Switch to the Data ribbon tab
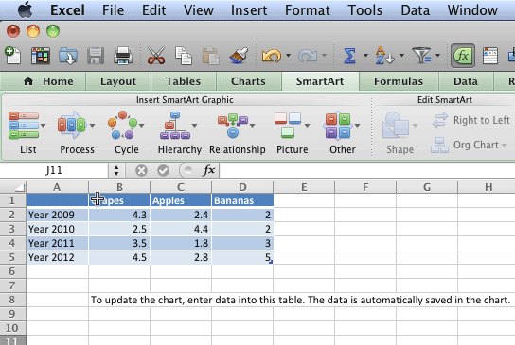This screenshot has width=515, height=345. [466, 81]
